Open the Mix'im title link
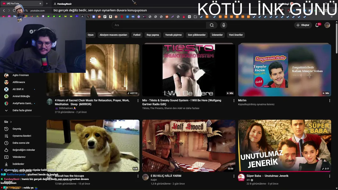The width and height of the screenshot is (338, 190). [242, 100]
